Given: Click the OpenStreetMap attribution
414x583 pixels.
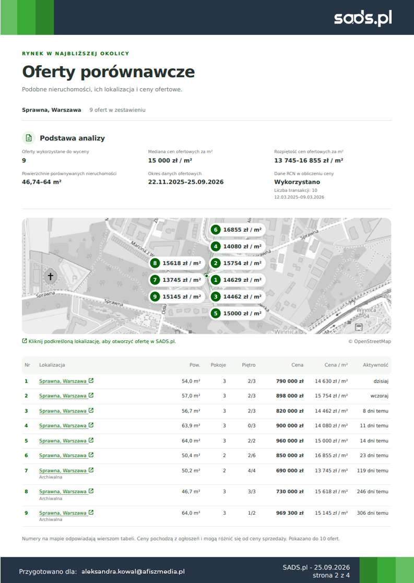Looking at the screenshot, I should pos(370,341).
